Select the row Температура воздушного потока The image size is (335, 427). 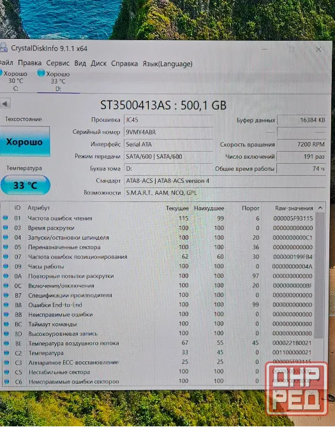(158, 343)
